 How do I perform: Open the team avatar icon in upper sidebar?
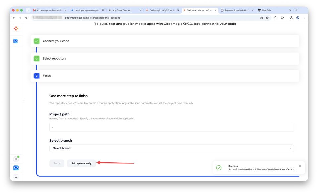(x=16, y=41)
